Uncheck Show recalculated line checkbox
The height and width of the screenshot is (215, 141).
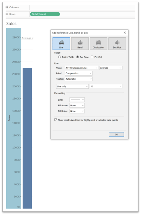[56, 120]
